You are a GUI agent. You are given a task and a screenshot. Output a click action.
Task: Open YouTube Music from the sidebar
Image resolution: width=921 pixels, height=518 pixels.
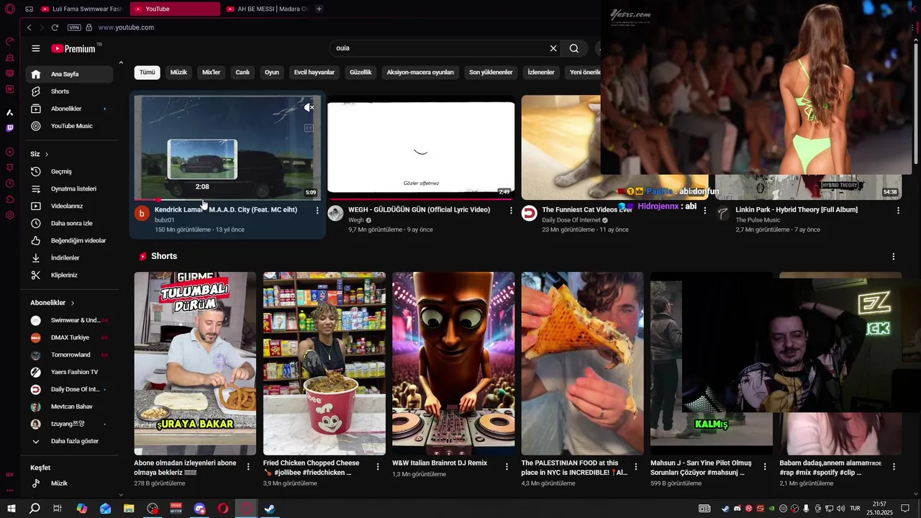tap(69, 126)
